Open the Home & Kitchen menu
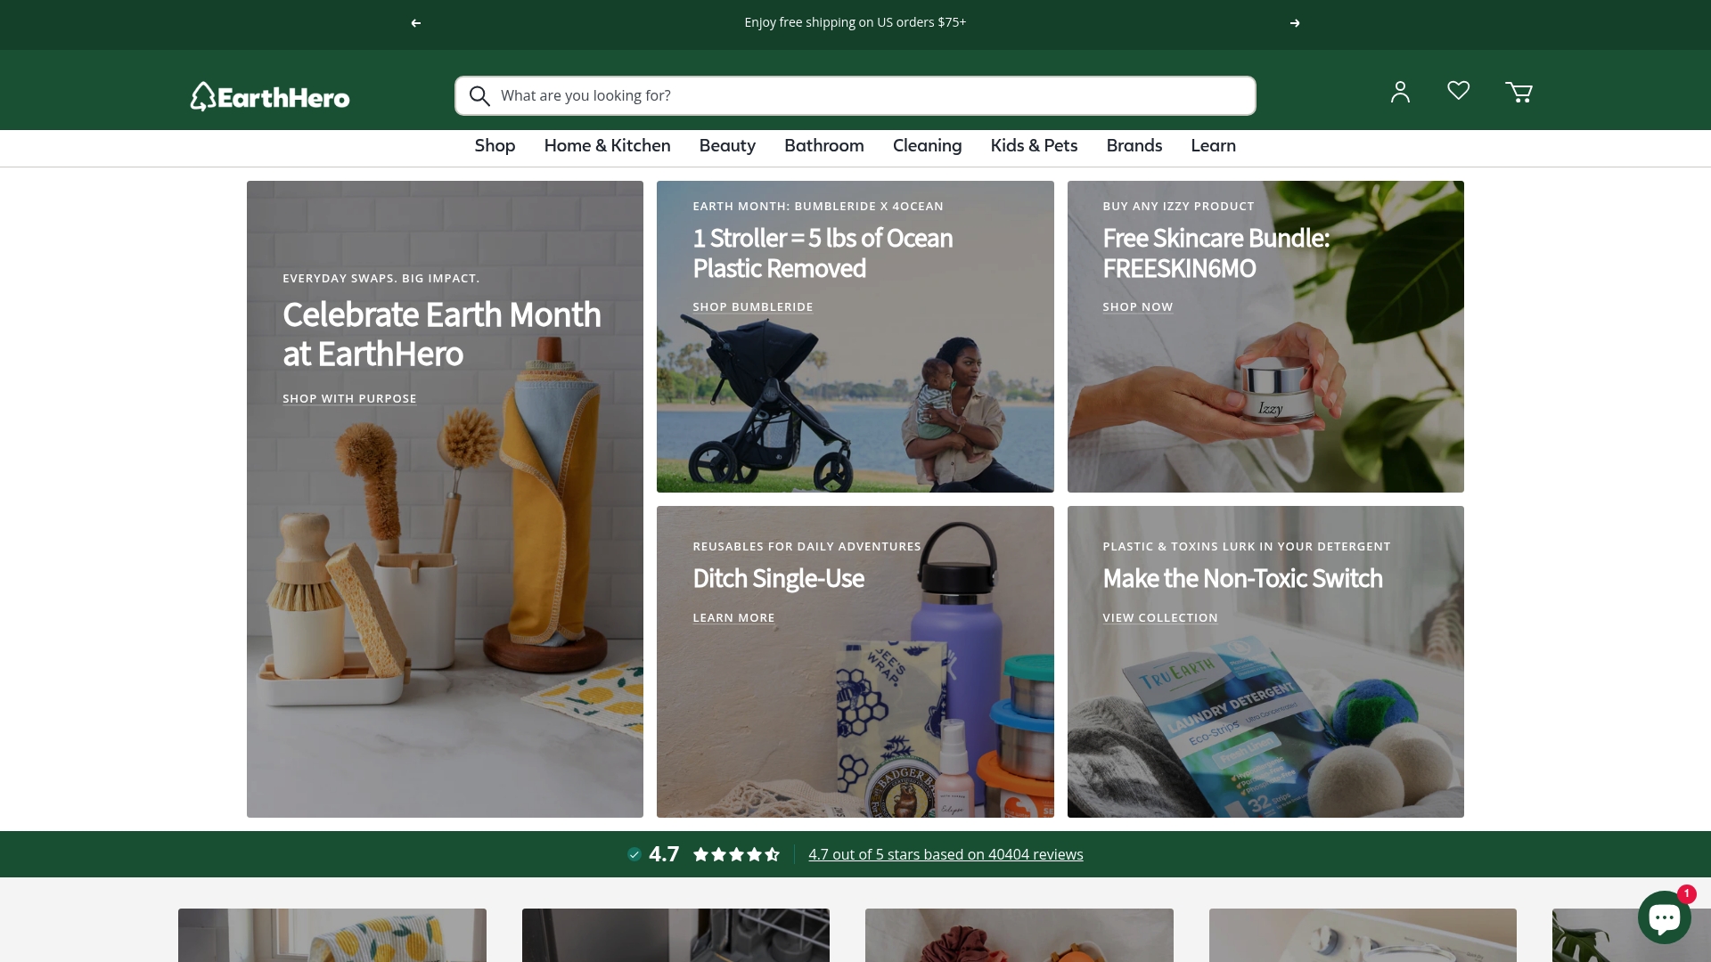Screen dimensions: 1711x962 point(607,146)
